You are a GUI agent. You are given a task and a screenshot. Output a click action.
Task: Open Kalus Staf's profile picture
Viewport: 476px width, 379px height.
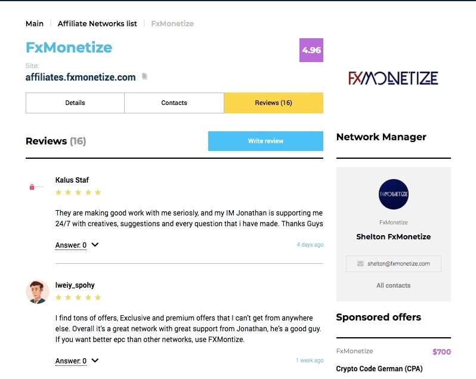(36, 187)
